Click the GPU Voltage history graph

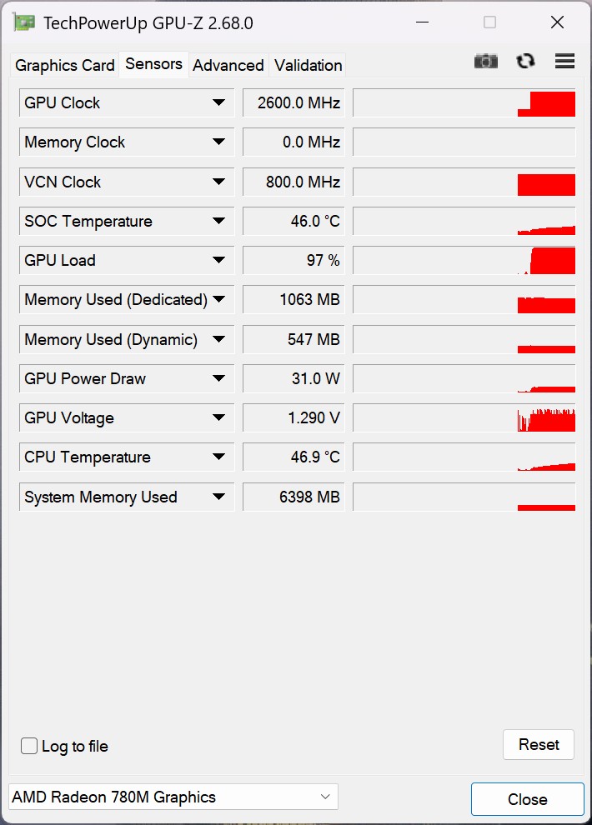464,417
